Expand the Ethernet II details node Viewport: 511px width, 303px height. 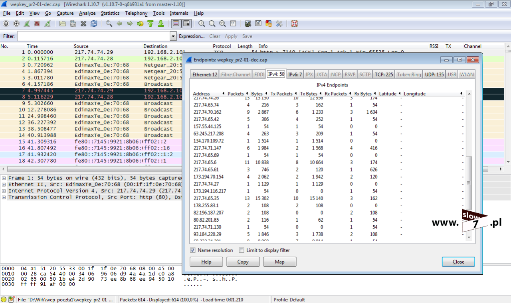(x=4, y=184)
